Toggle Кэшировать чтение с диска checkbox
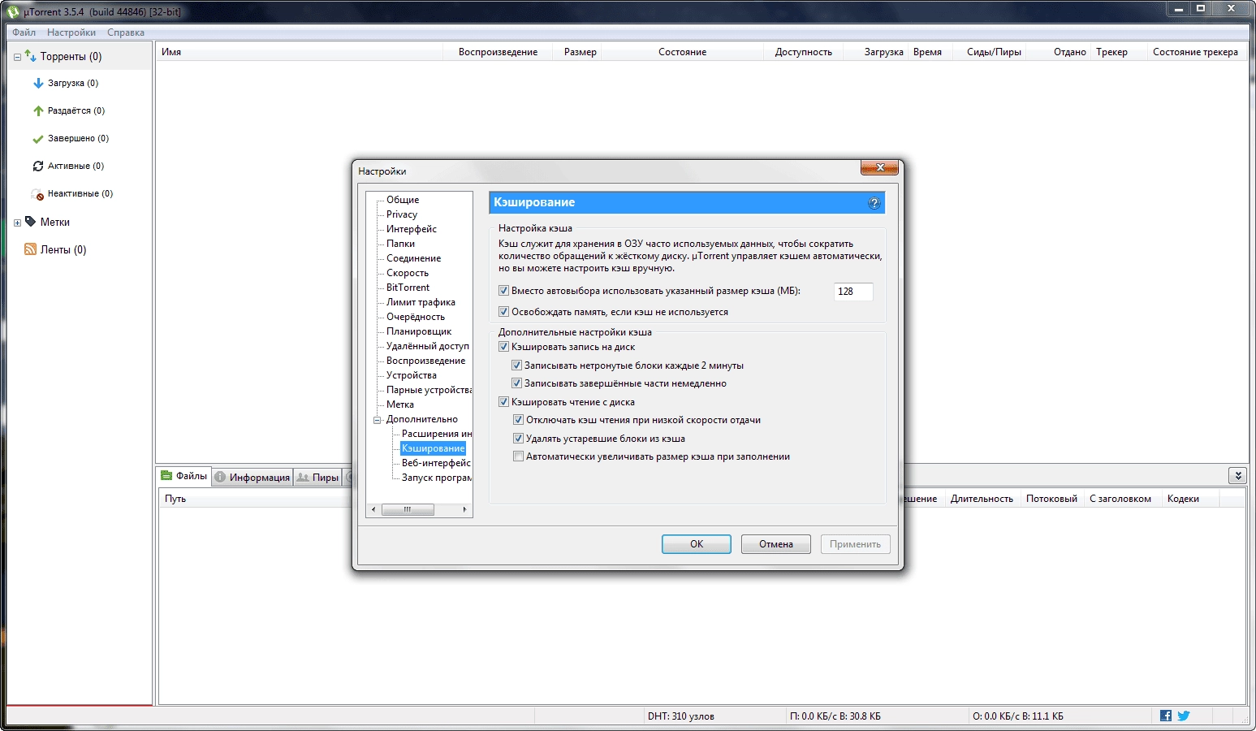 503,402
